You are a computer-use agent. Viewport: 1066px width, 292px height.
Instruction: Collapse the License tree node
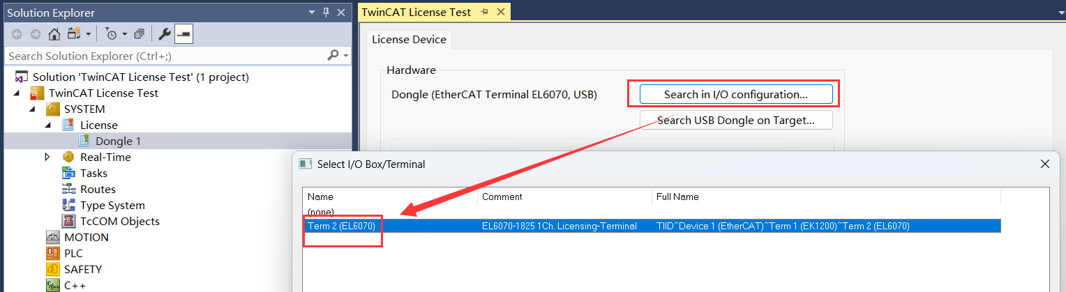tap(47, 125)
